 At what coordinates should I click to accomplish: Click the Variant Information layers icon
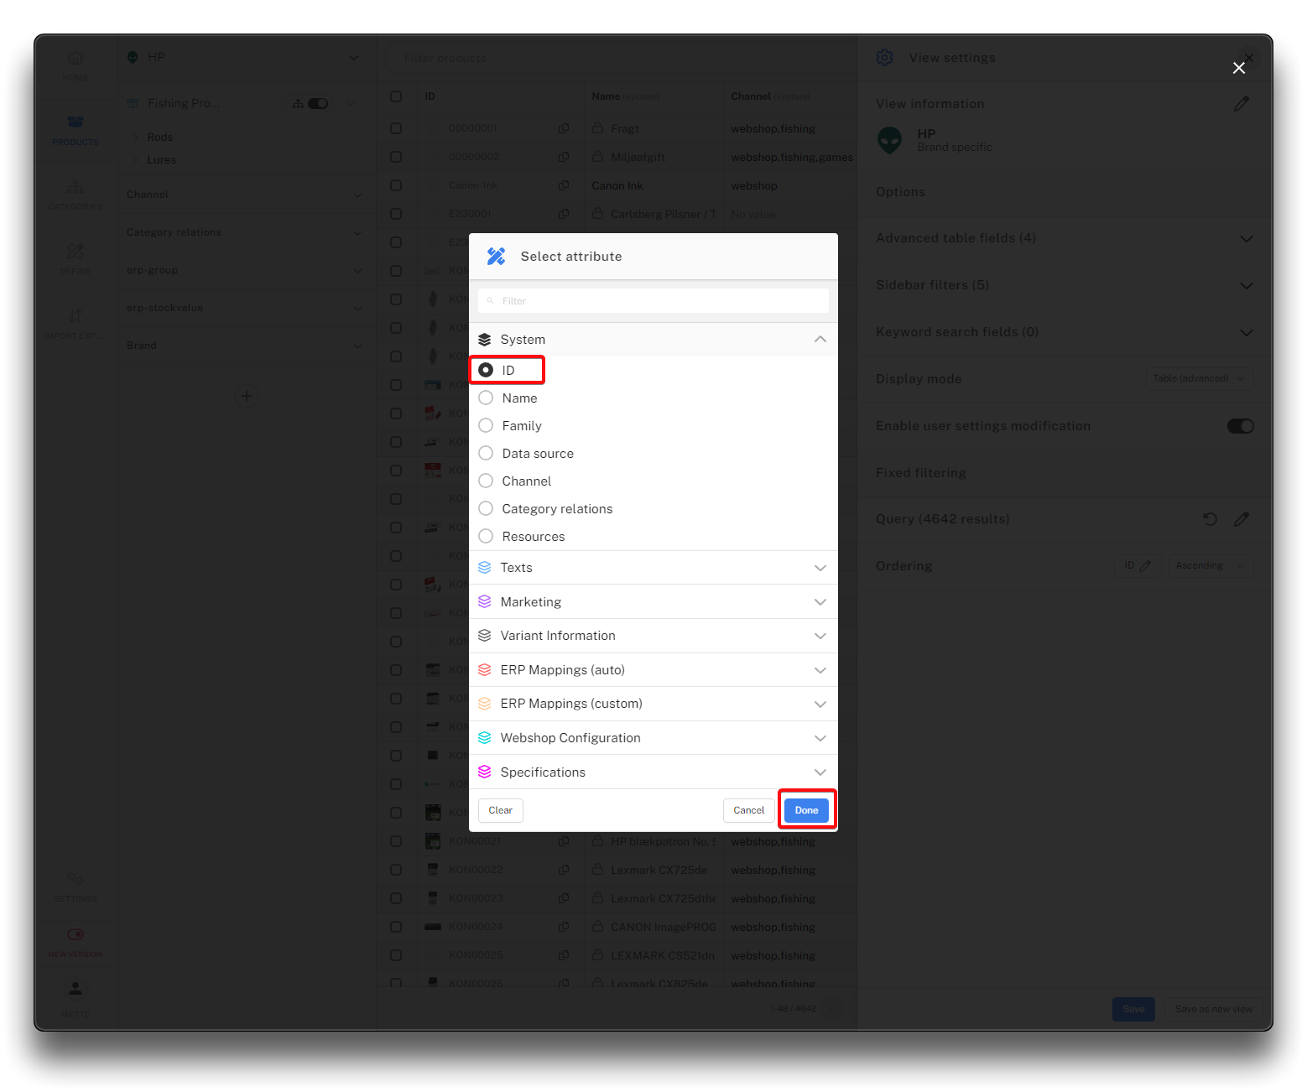pos(485,636)
